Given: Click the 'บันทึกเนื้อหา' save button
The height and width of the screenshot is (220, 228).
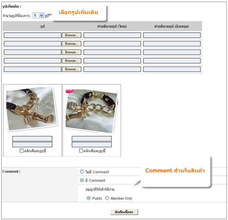Looking at the screenshot, I should click(124, 212).
